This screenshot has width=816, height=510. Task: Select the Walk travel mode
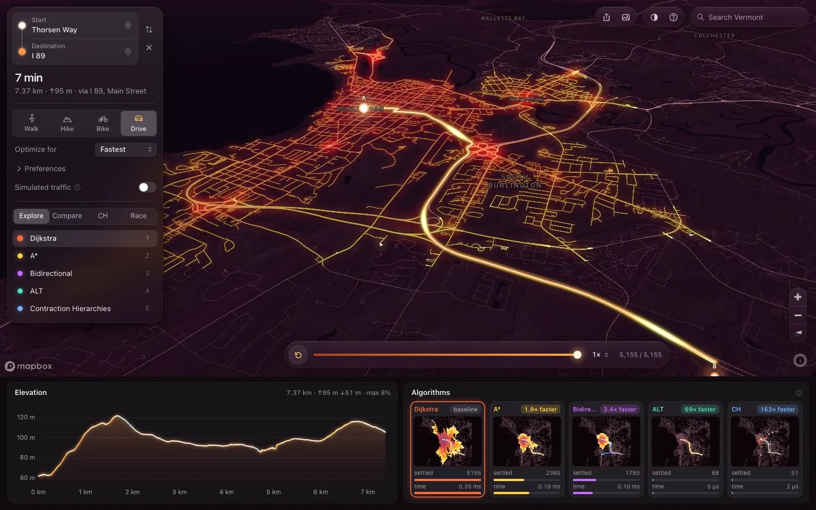click(x=31, y=123)
